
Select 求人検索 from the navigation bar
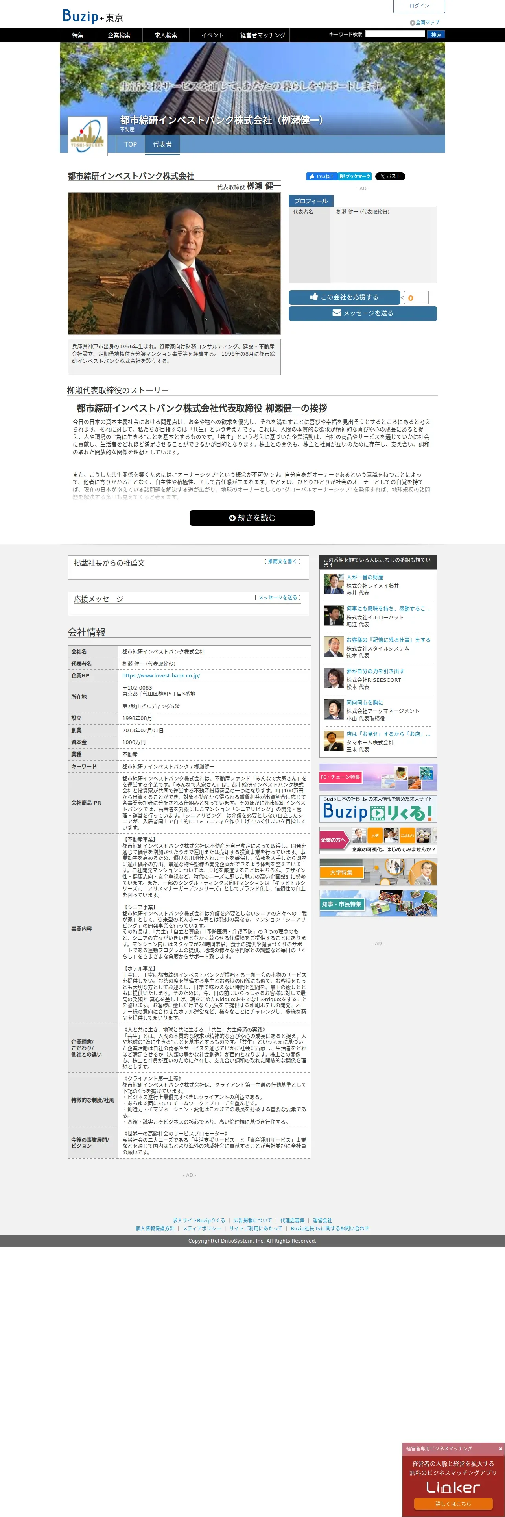[x=166, y=35]
